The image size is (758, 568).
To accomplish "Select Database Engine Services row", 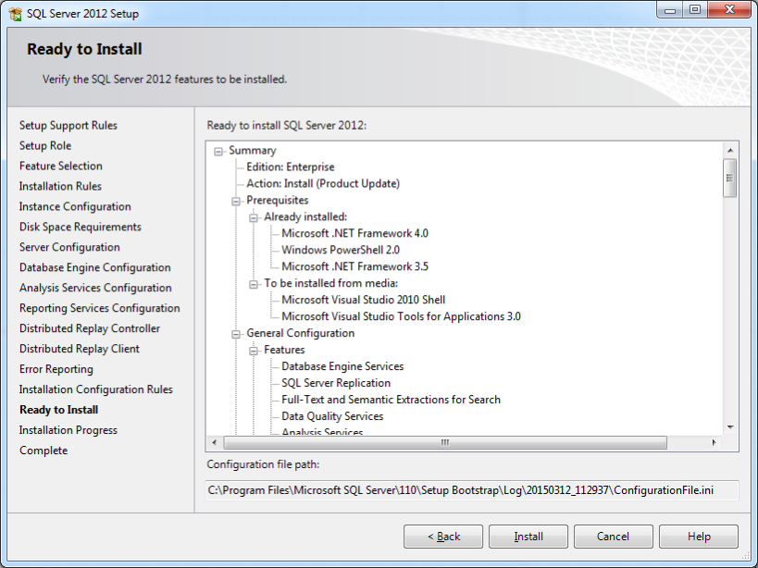I will (x=342, y=366).
